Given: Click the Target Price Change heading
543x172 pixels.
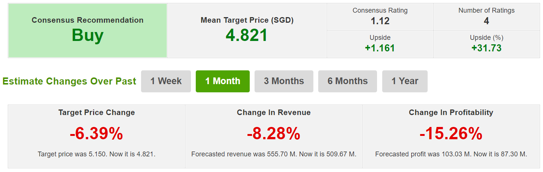Looking at the screenshot, I should coord(96,112).
